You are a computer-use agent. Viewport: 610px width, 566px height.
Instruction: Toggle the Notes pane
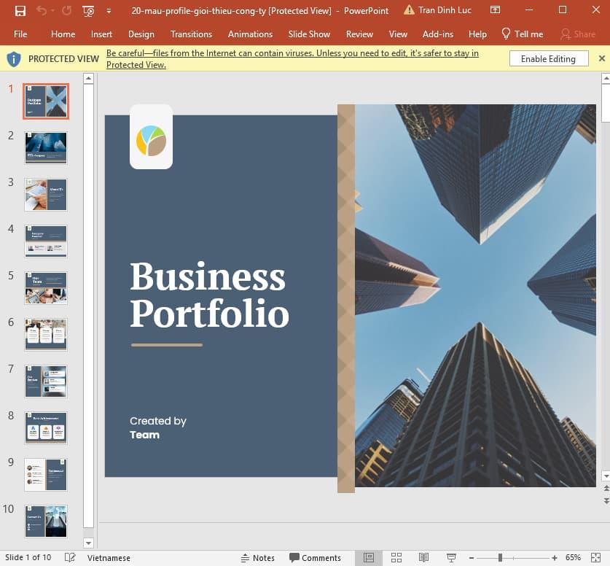pos(258,557)
